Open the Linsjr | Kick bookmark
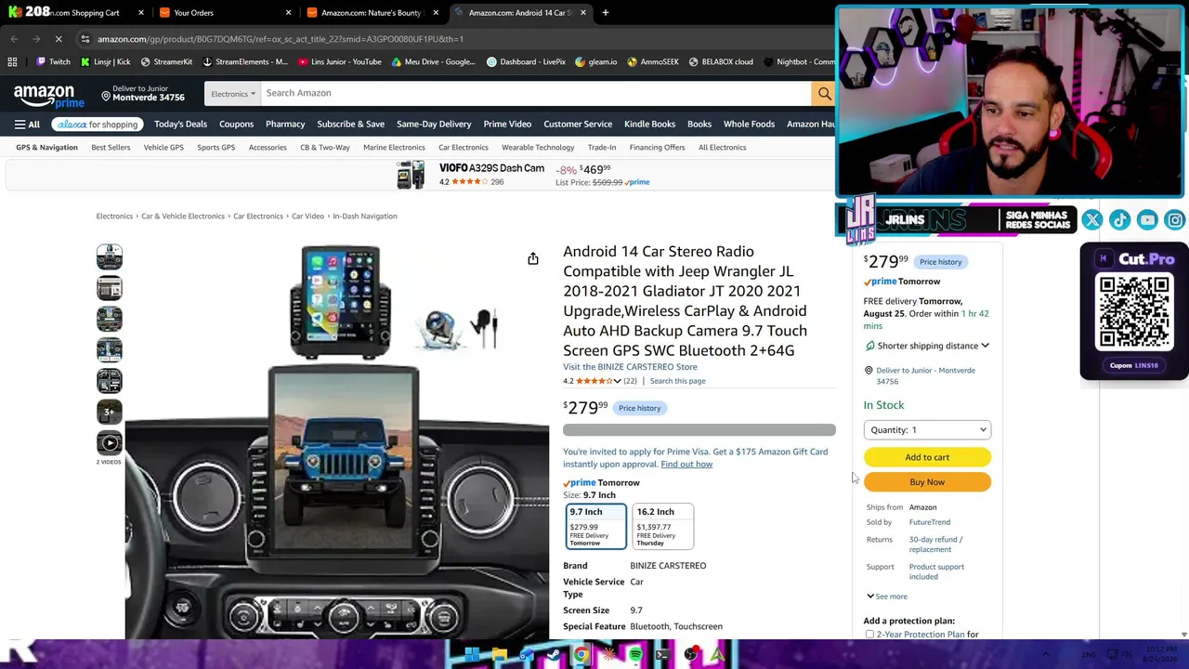 (x=105, y=62)
